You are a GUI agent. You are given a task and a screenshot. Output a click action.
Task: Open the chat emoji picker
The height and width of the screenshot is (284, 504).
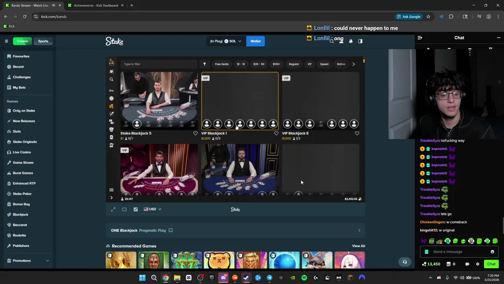[492, 252]
